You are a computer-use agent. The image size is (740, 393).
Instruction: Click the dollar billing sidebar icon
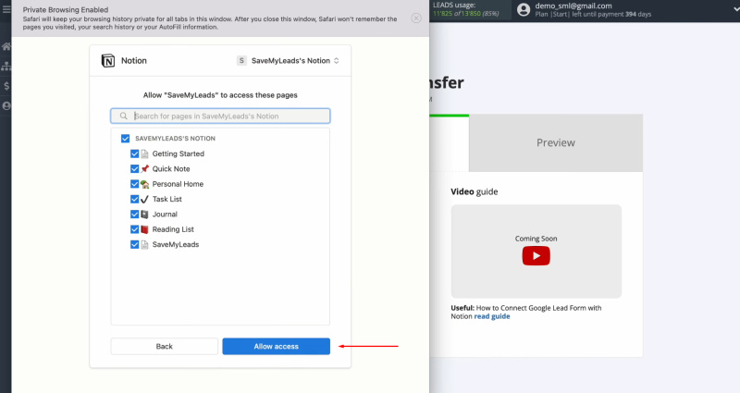click(6, 86)
